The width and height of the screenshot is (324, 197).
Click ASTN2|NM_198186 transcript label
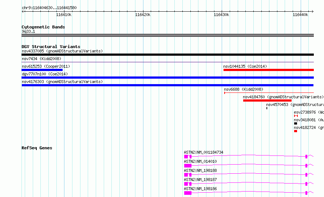[200, 189]
